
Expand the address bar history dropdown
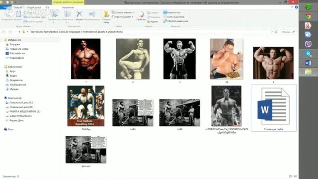(272, 32)
